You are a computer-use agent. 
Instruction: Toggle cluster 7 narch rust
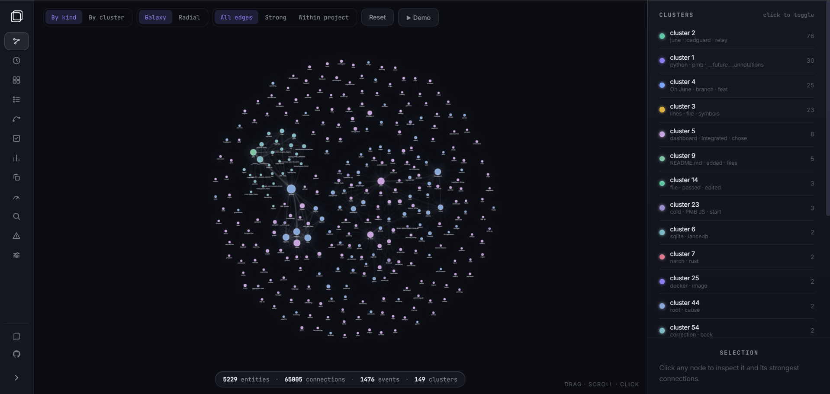(737, 257)
